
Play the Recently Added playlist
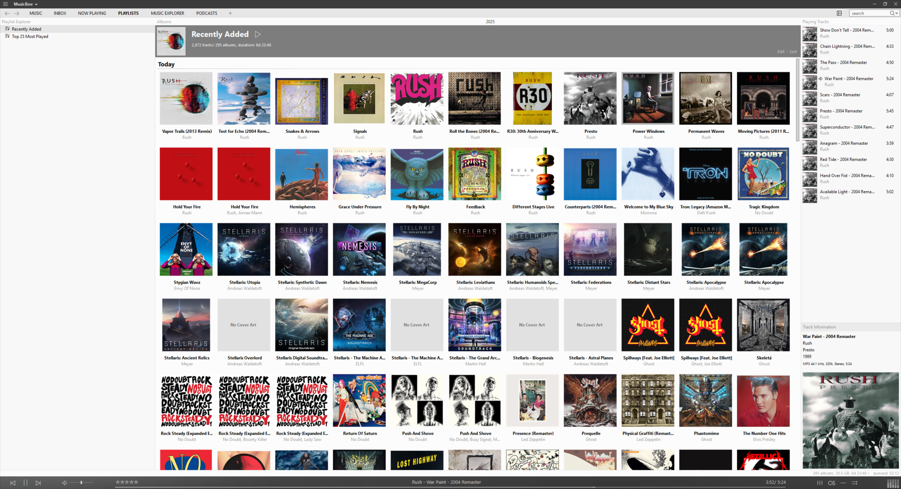258,34
